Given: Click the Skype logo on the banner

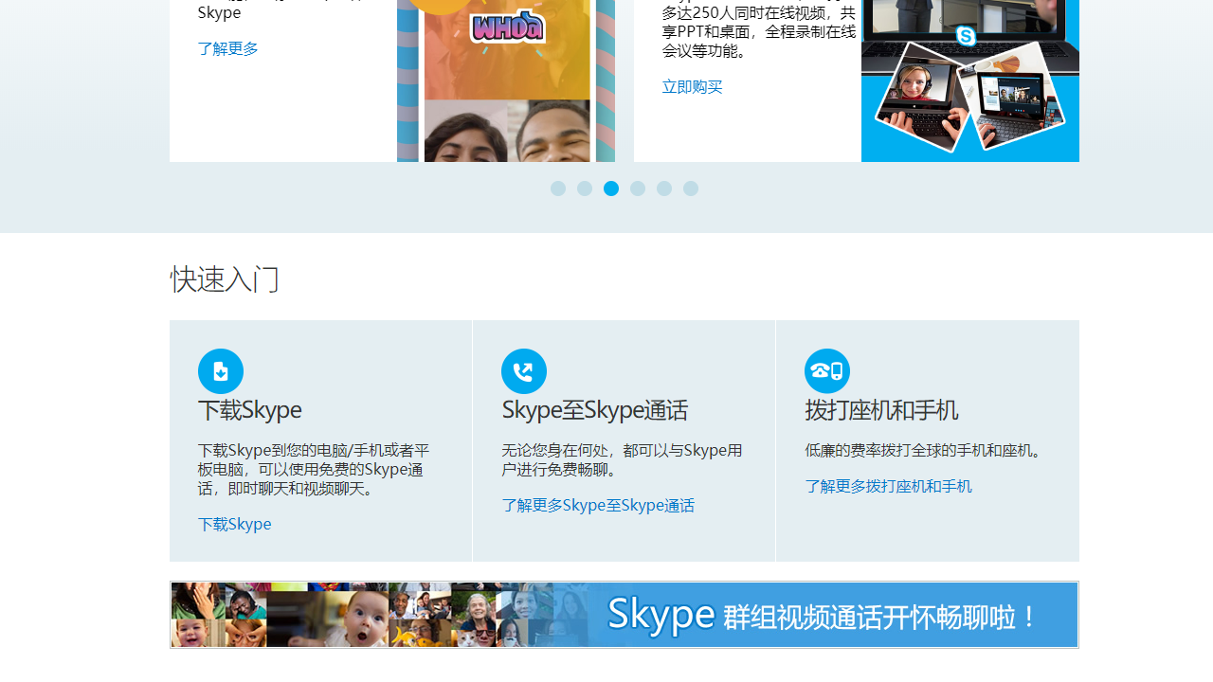Looking at the screenshot, I should click(661, 614).
